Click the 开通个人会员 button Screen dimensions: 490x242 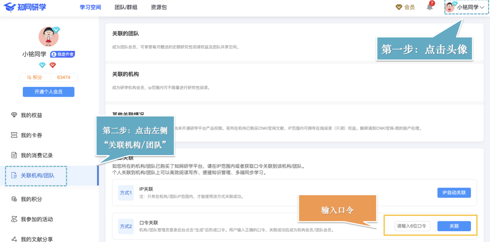[x=48, y=92]
